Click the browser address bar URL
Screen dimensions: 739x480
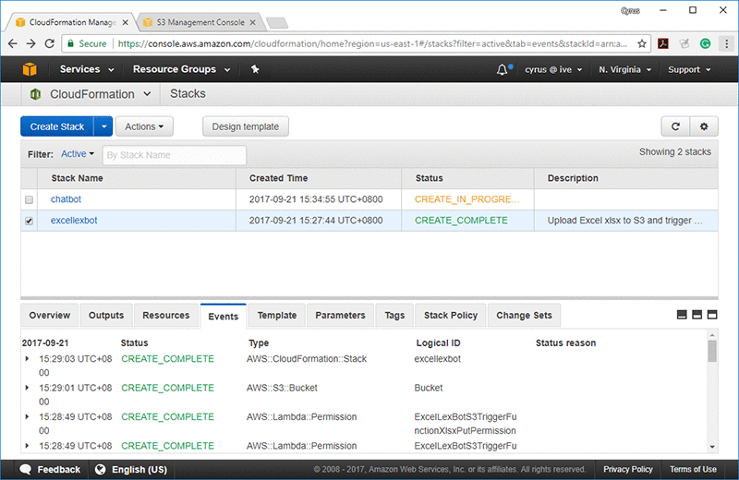[x=372, y=43]
